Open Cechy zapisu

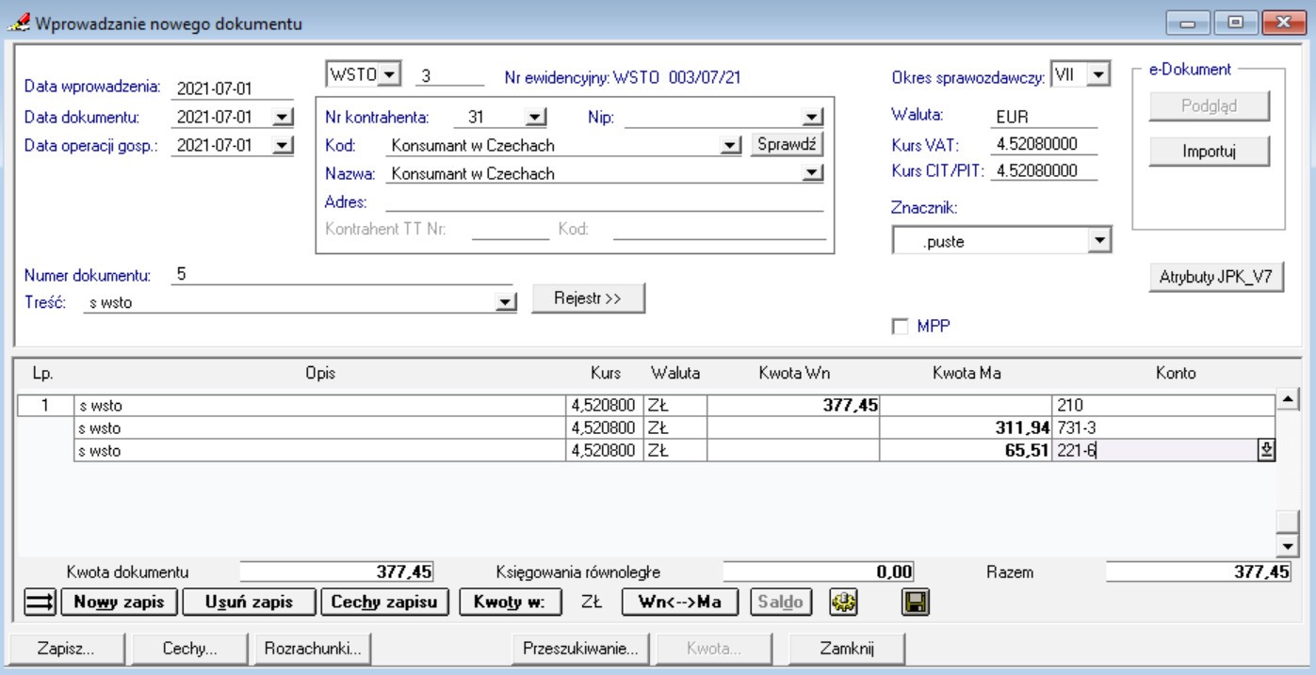click(x=386, y=602)
